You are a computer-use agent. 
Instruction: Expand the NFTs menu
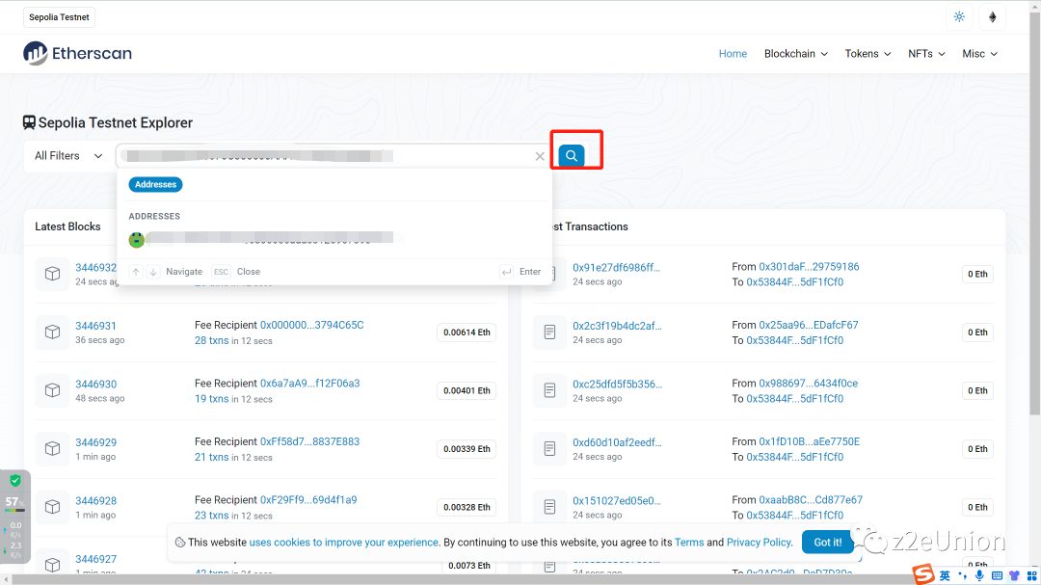coord(927,54)
